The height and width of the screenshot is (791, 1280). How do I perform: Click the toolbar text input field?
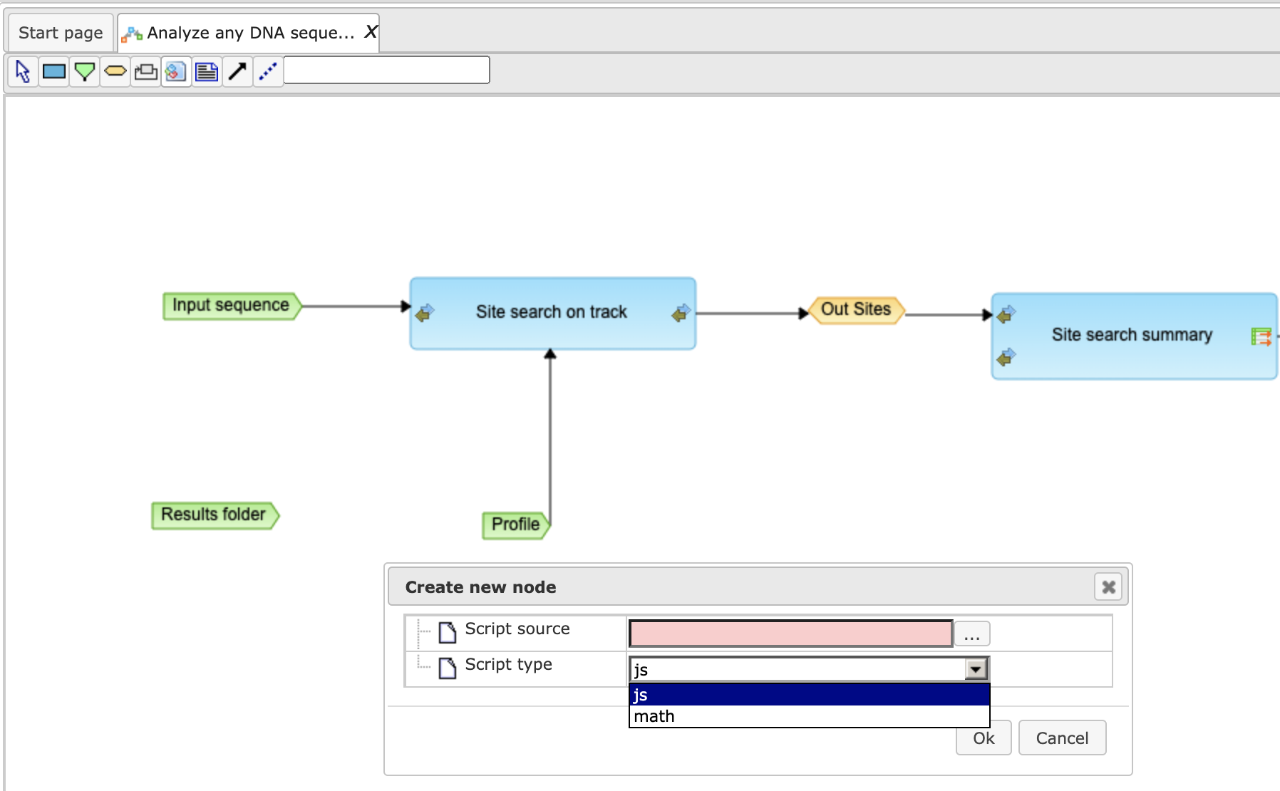click(x=387, y=70)
